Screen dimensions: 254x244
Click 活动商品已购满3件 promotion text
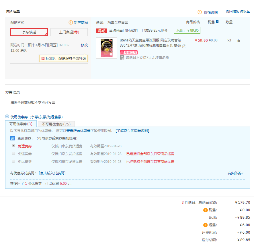[138, 30]
